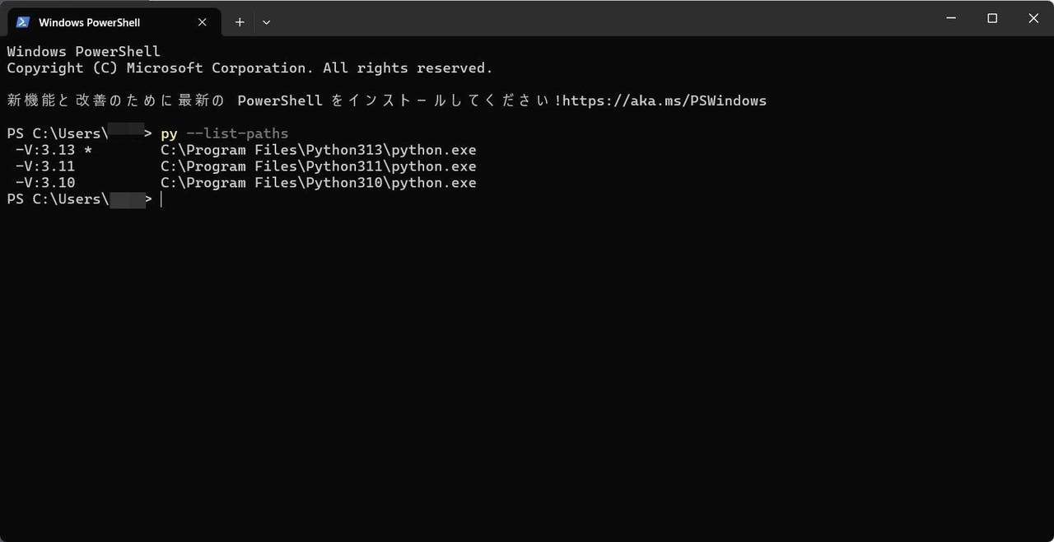The width and height of the screenshot is (1054, 542).
Task: Click the py --list-paths command text
Action: 225,133
